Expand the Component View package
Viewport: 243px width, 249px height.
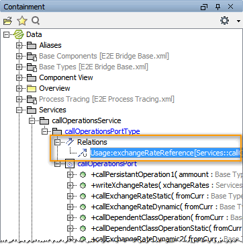click(x=19, y=77)
